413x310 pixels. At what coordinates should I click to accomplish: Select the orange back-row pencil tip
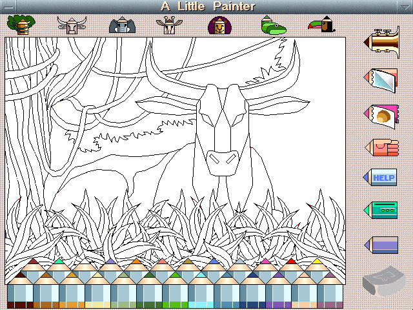tap(136, 263)
